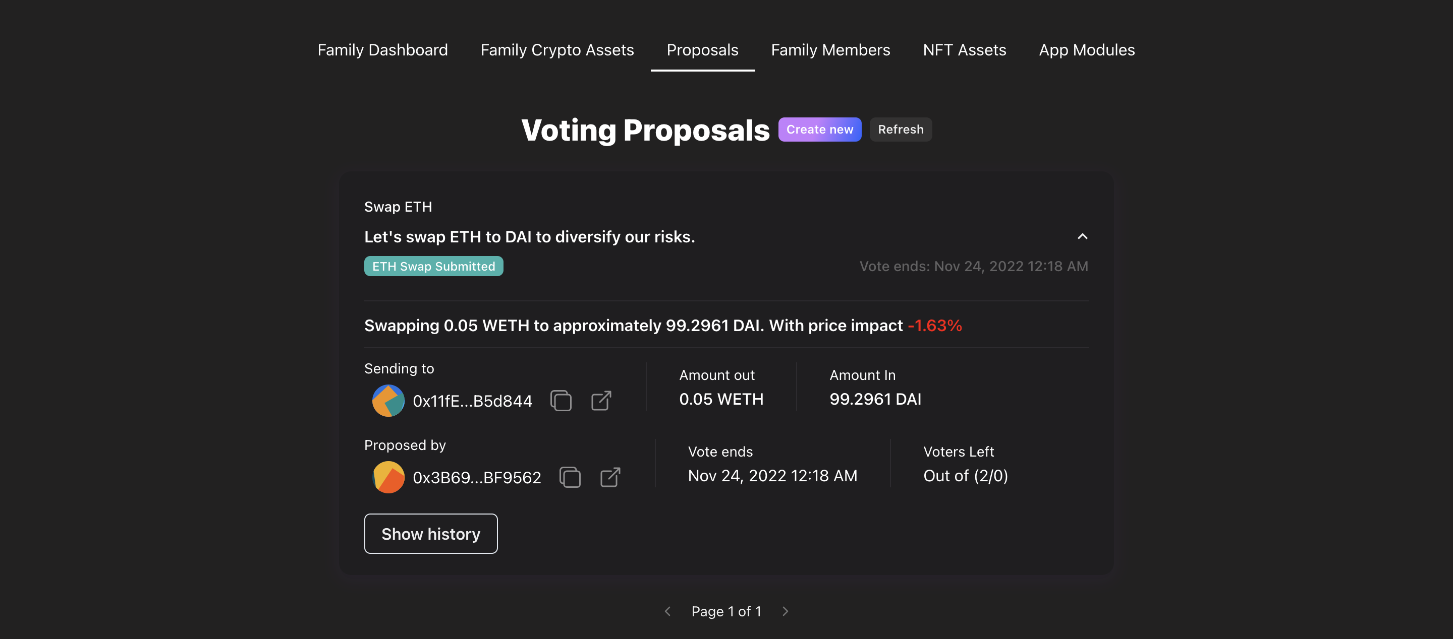
Task: Click the ETH Swap Submitted status badge
Action: [433, 266]
